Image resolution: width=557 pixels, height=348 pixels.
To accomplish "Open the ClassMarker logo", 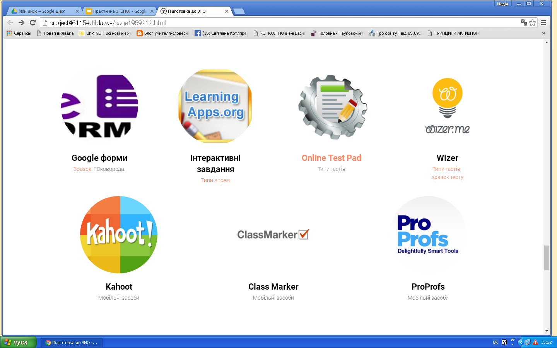I will 273,234.
